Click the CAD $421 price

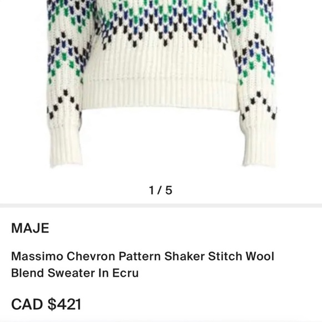click(x=46, y=304)
